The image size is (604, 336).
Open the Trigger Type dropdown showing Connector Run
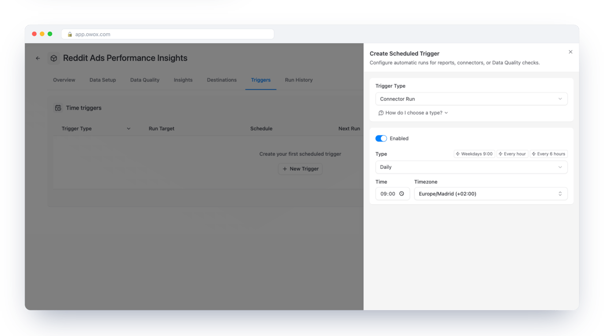[471, 99]
